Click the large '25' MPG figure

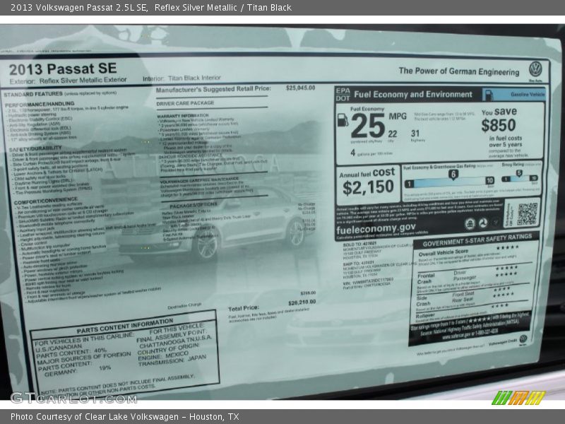(x=368, y=126)
